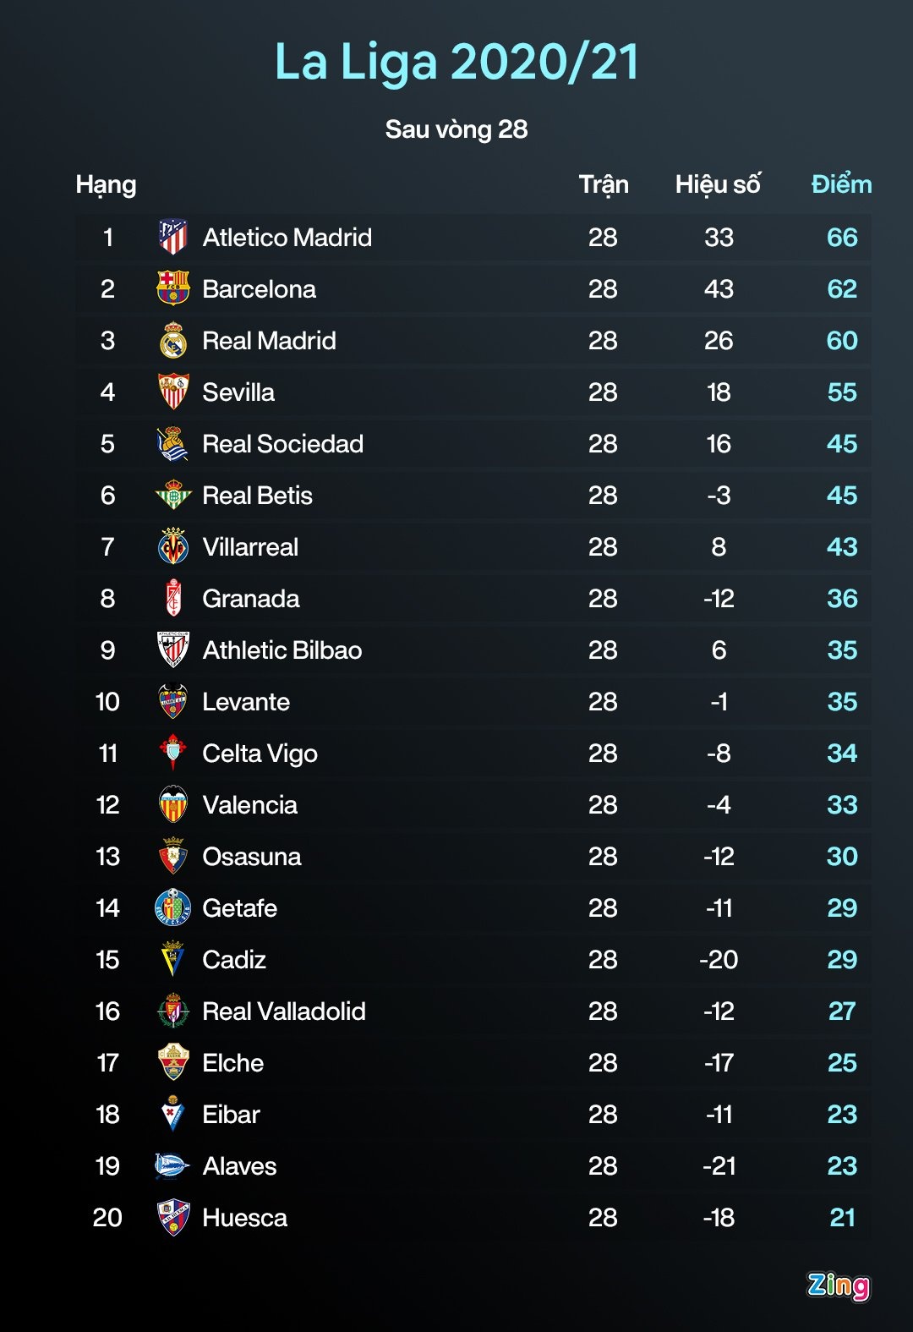Image resolution: width=913 pixels, height=1332 pixels.
Task: Click the Real Sociedad team name
Action: (x=282, y=444)
